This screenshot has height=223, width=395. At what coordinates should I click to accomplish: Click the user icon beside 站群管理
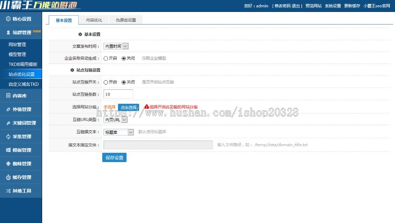tap(8, 32)
